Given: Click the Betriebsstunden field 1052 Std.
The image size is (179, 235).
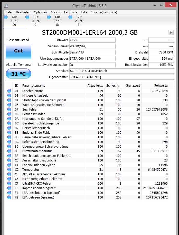Looking at the screenshot, I should (161, 65).
